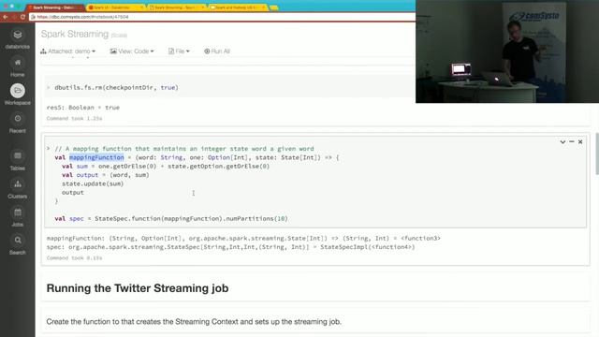The height and width of the screenshot is (337, 599).
Task: Click the Scala language label next to title
Action: [119, 36]
